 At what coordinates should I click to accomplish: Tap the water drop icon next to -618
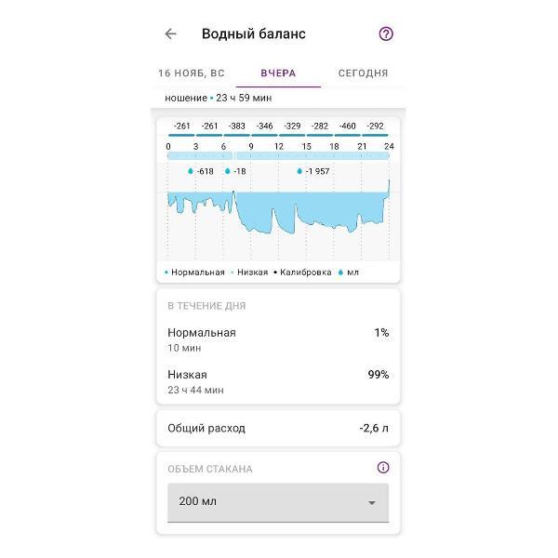191,171
